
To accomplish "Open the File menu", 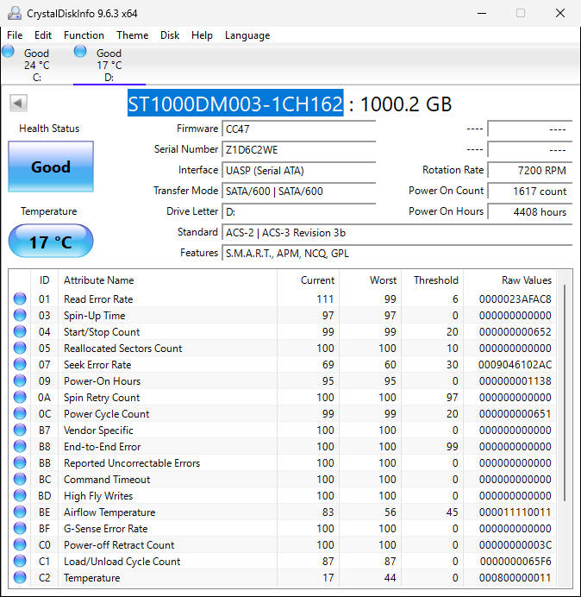I will point(15,35).
